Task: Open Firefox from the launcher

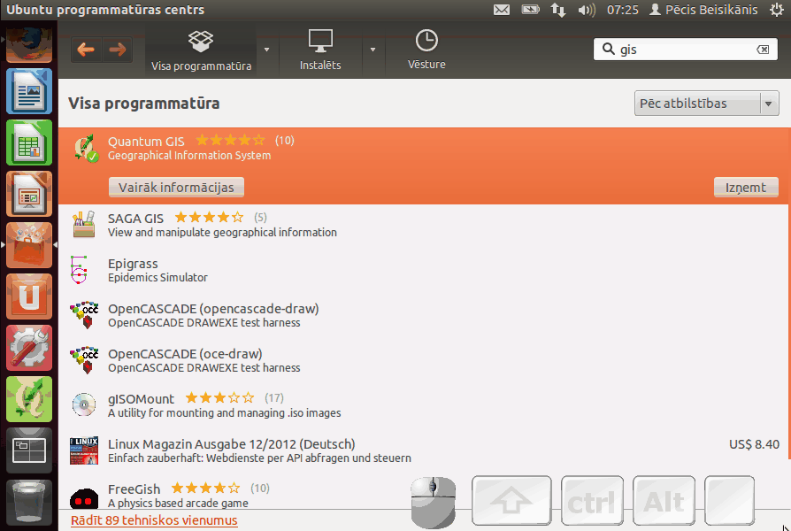Action: tap(28, 44)
